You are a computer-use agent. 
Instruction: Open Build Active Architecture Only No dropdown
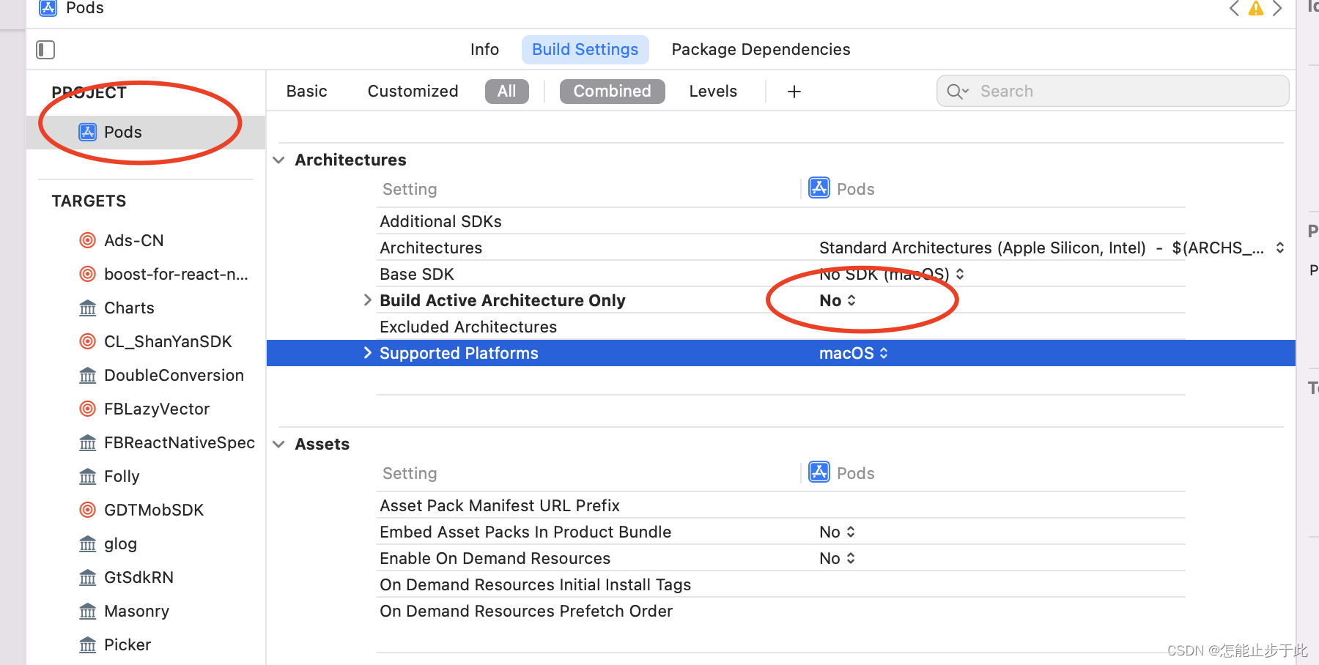point(838,300)
